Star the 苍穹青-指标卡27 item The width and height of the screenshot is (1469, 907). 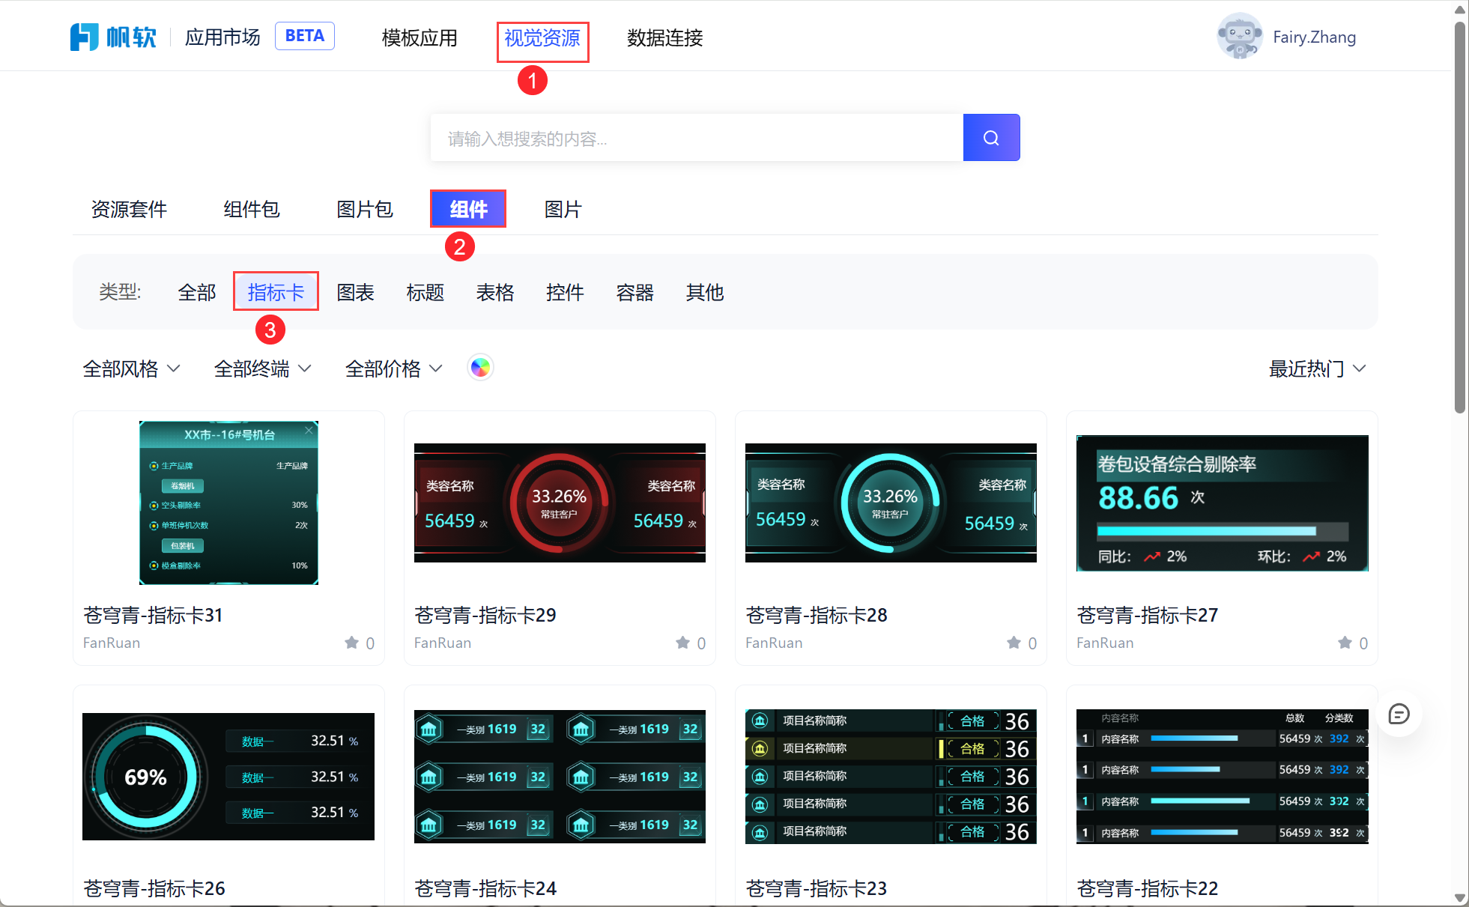pos(1345,642)
